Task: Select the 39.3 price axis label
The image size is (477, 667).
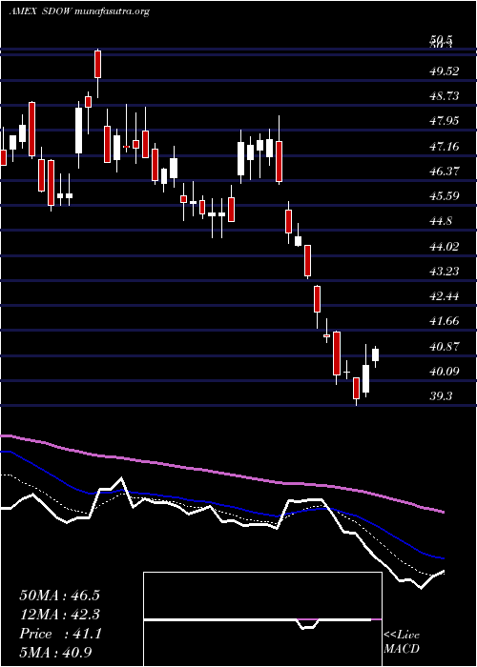Action: (x=441, y=396)
